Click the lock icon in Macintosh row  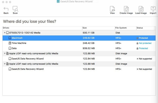(x=137, y=38)
